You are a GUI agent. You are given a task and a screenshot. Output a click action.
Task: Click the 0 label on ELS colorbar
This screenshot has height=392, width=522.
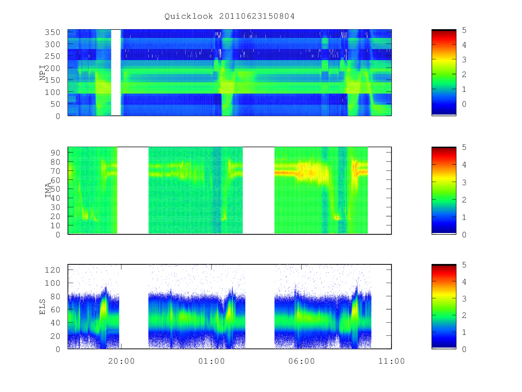click(x=465, y=349)
